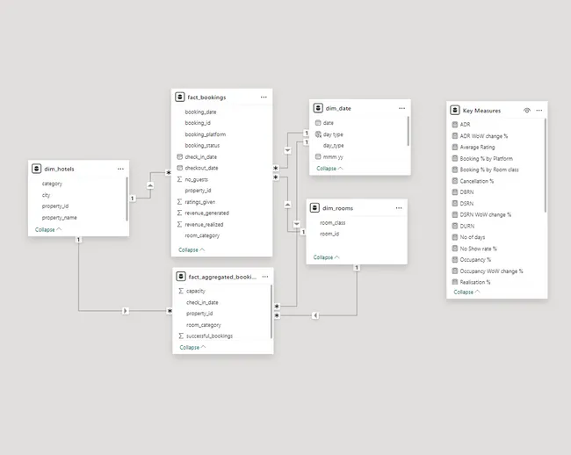Open Key Measures more options menu
Screen dimensions: 571x455
click(539, 111)
